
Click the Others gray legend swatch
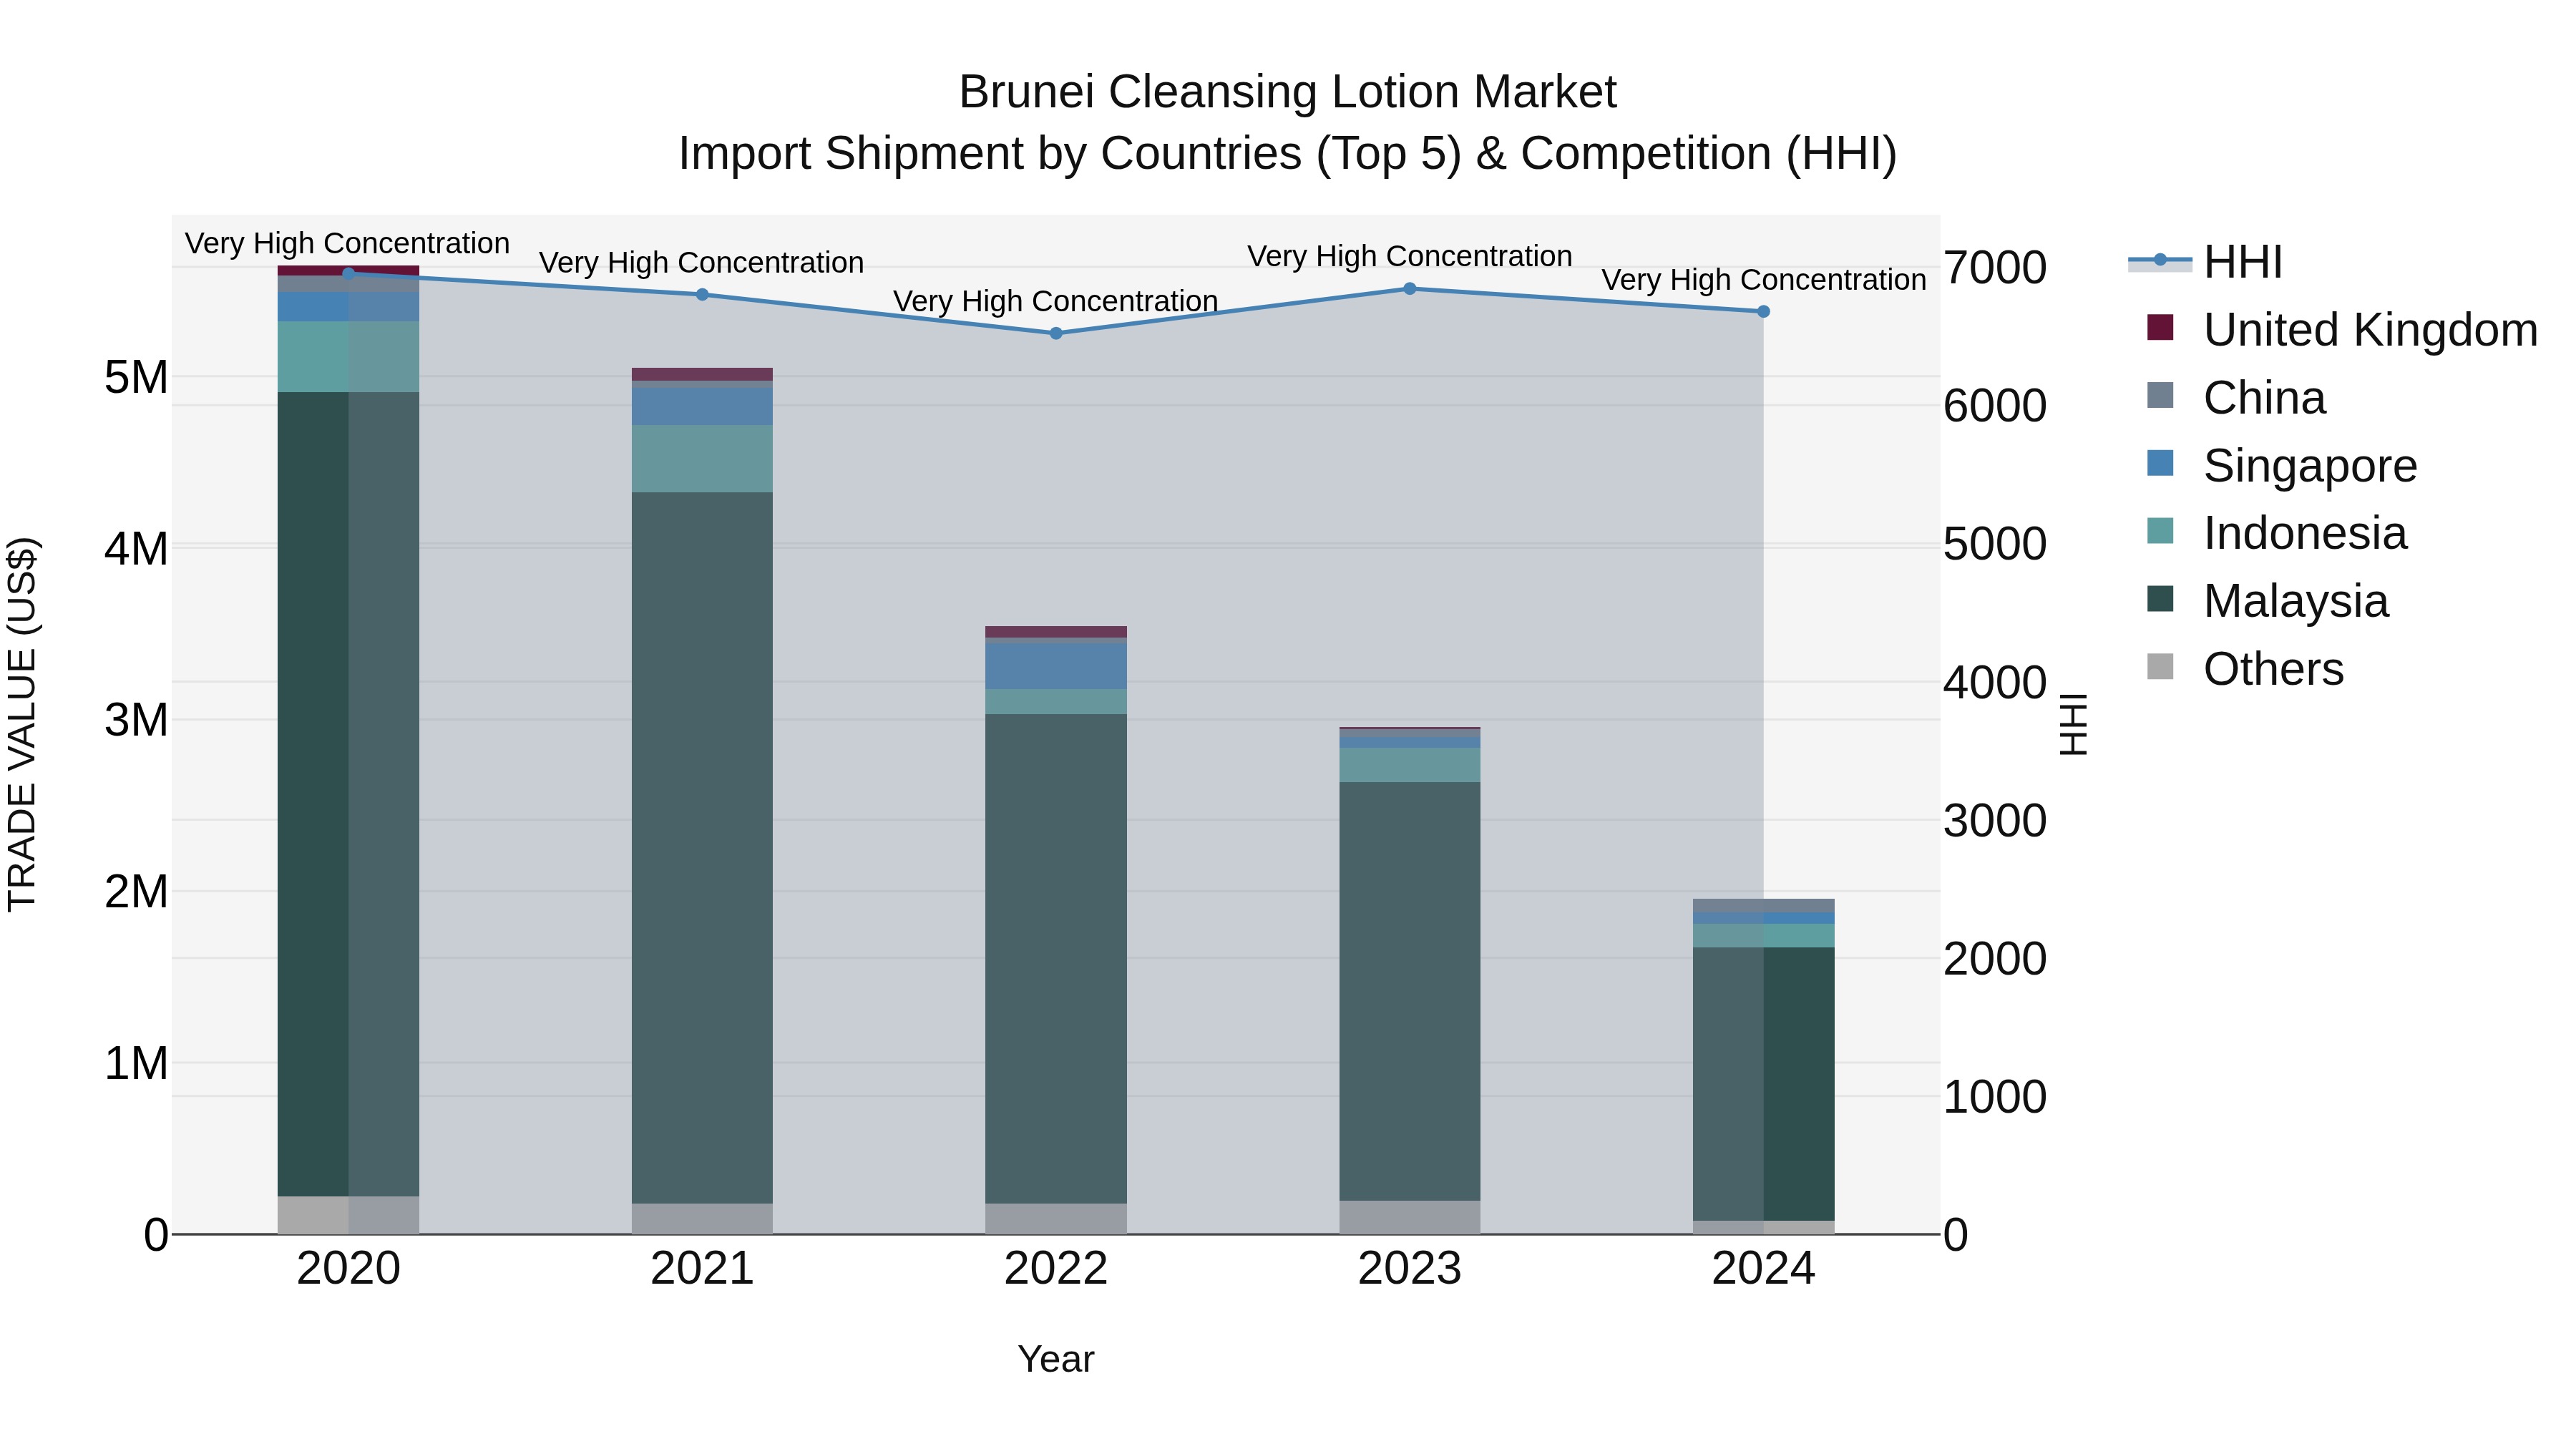pos(2160,666)
